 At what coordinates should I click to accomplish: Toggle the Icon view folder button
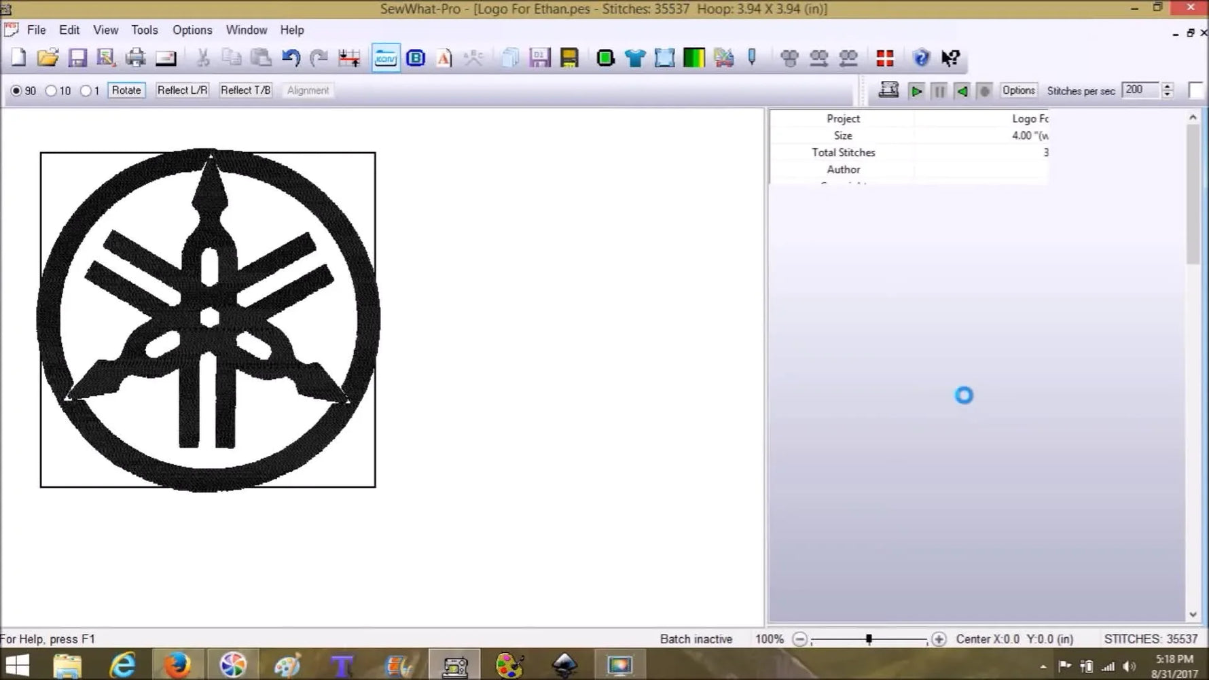(x=386, y=58)
